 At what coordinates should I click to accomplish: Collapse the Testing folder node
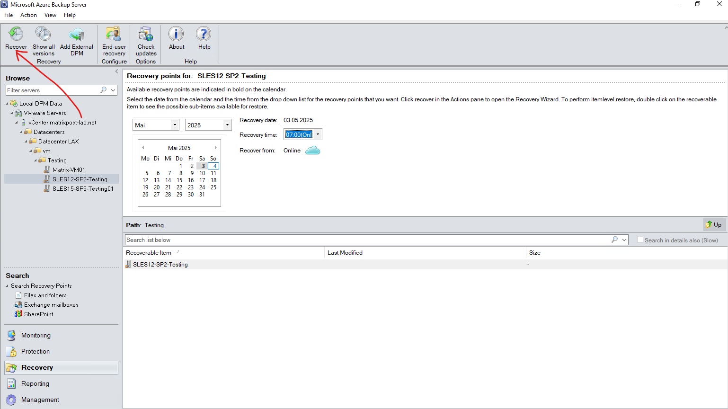click(x=36, y=160)
